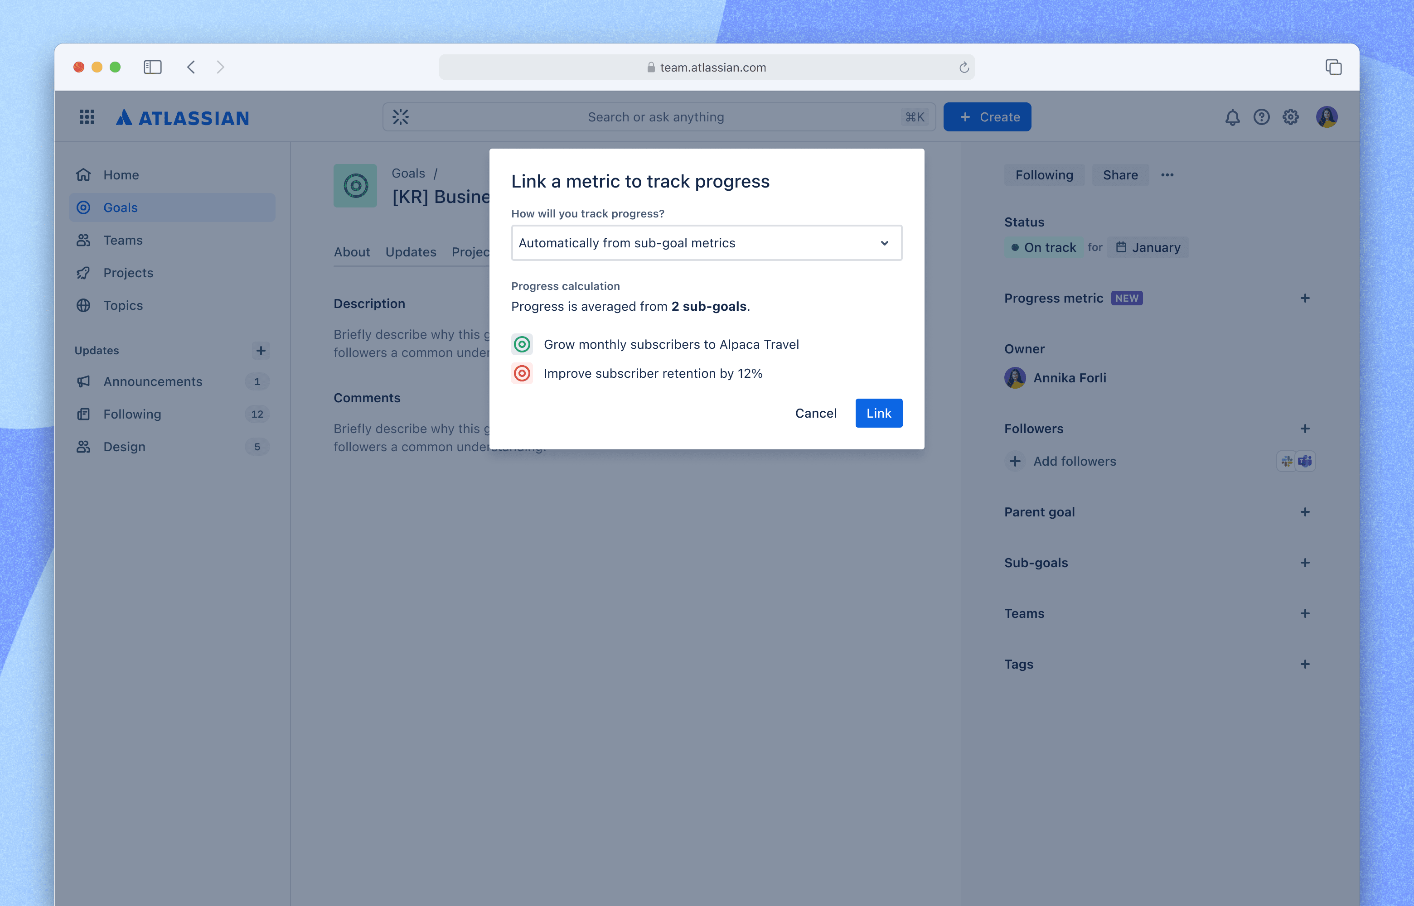Click the Add followers row
The height and width of the screenshot is (906, 1414).
point(1061,462)
